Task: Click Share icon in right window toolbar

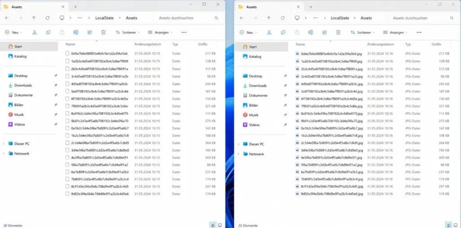Action: (x=324, y=32)
